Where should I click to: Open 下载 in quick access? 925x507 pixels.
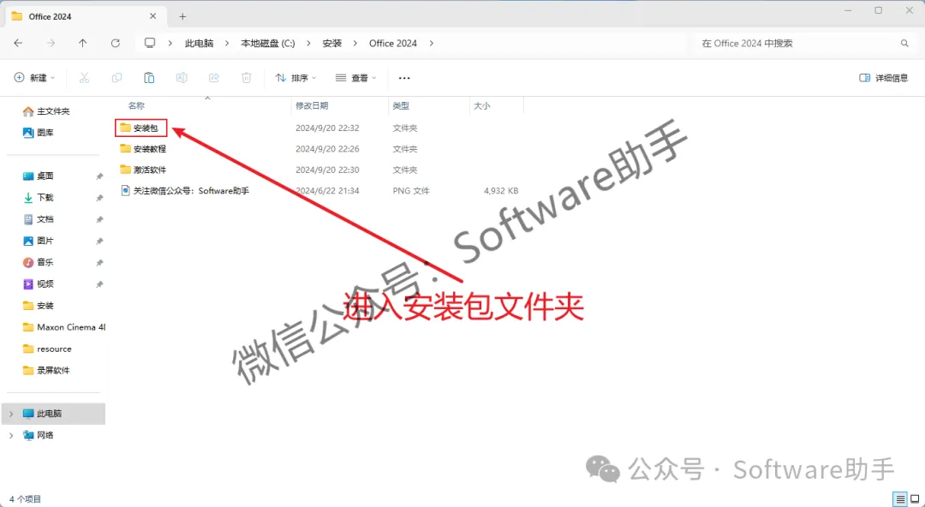(39, 198)
